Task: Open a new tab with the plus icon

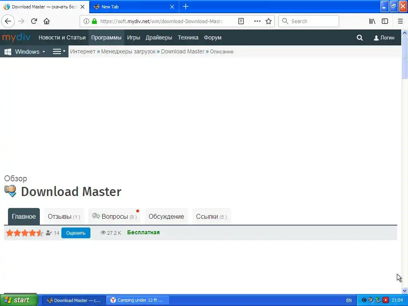Action: click(186, 6)
